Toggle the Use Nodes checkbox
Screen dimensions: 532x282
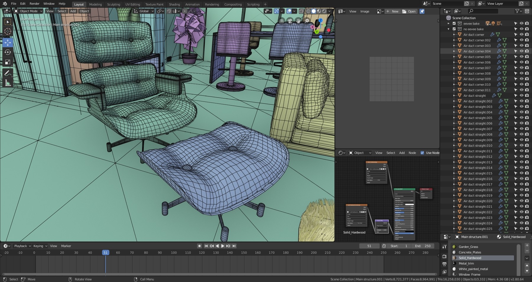(x=422, y=153)
